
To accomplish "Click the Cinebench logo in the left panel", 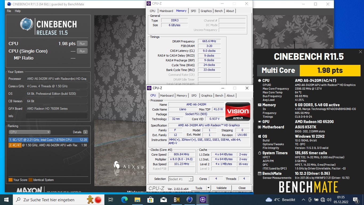I will tap(48, 26).
